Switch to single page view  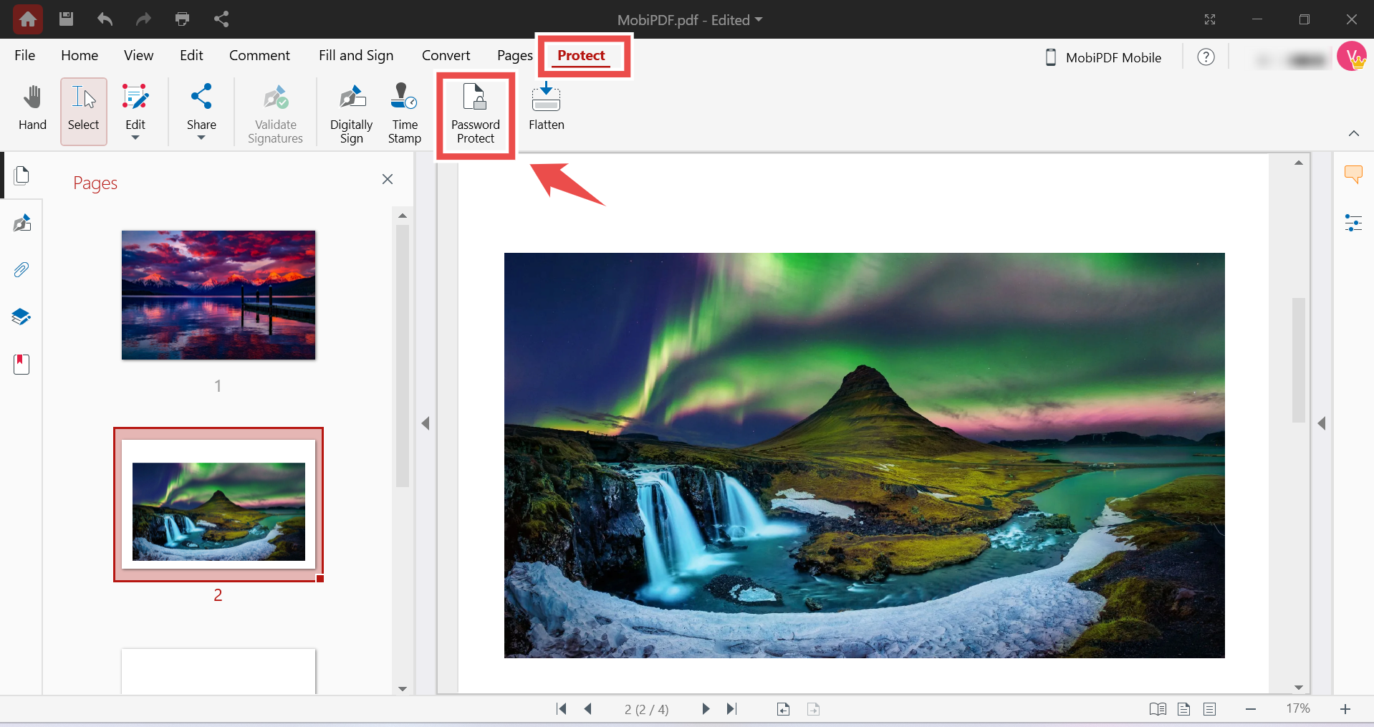pos(1184,709)
